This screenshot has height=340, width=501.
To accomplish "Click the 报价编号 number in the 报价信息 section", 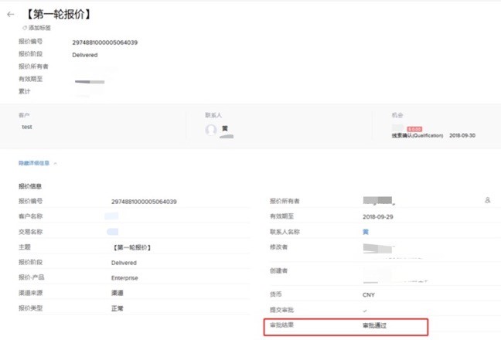I will [144, 202].
